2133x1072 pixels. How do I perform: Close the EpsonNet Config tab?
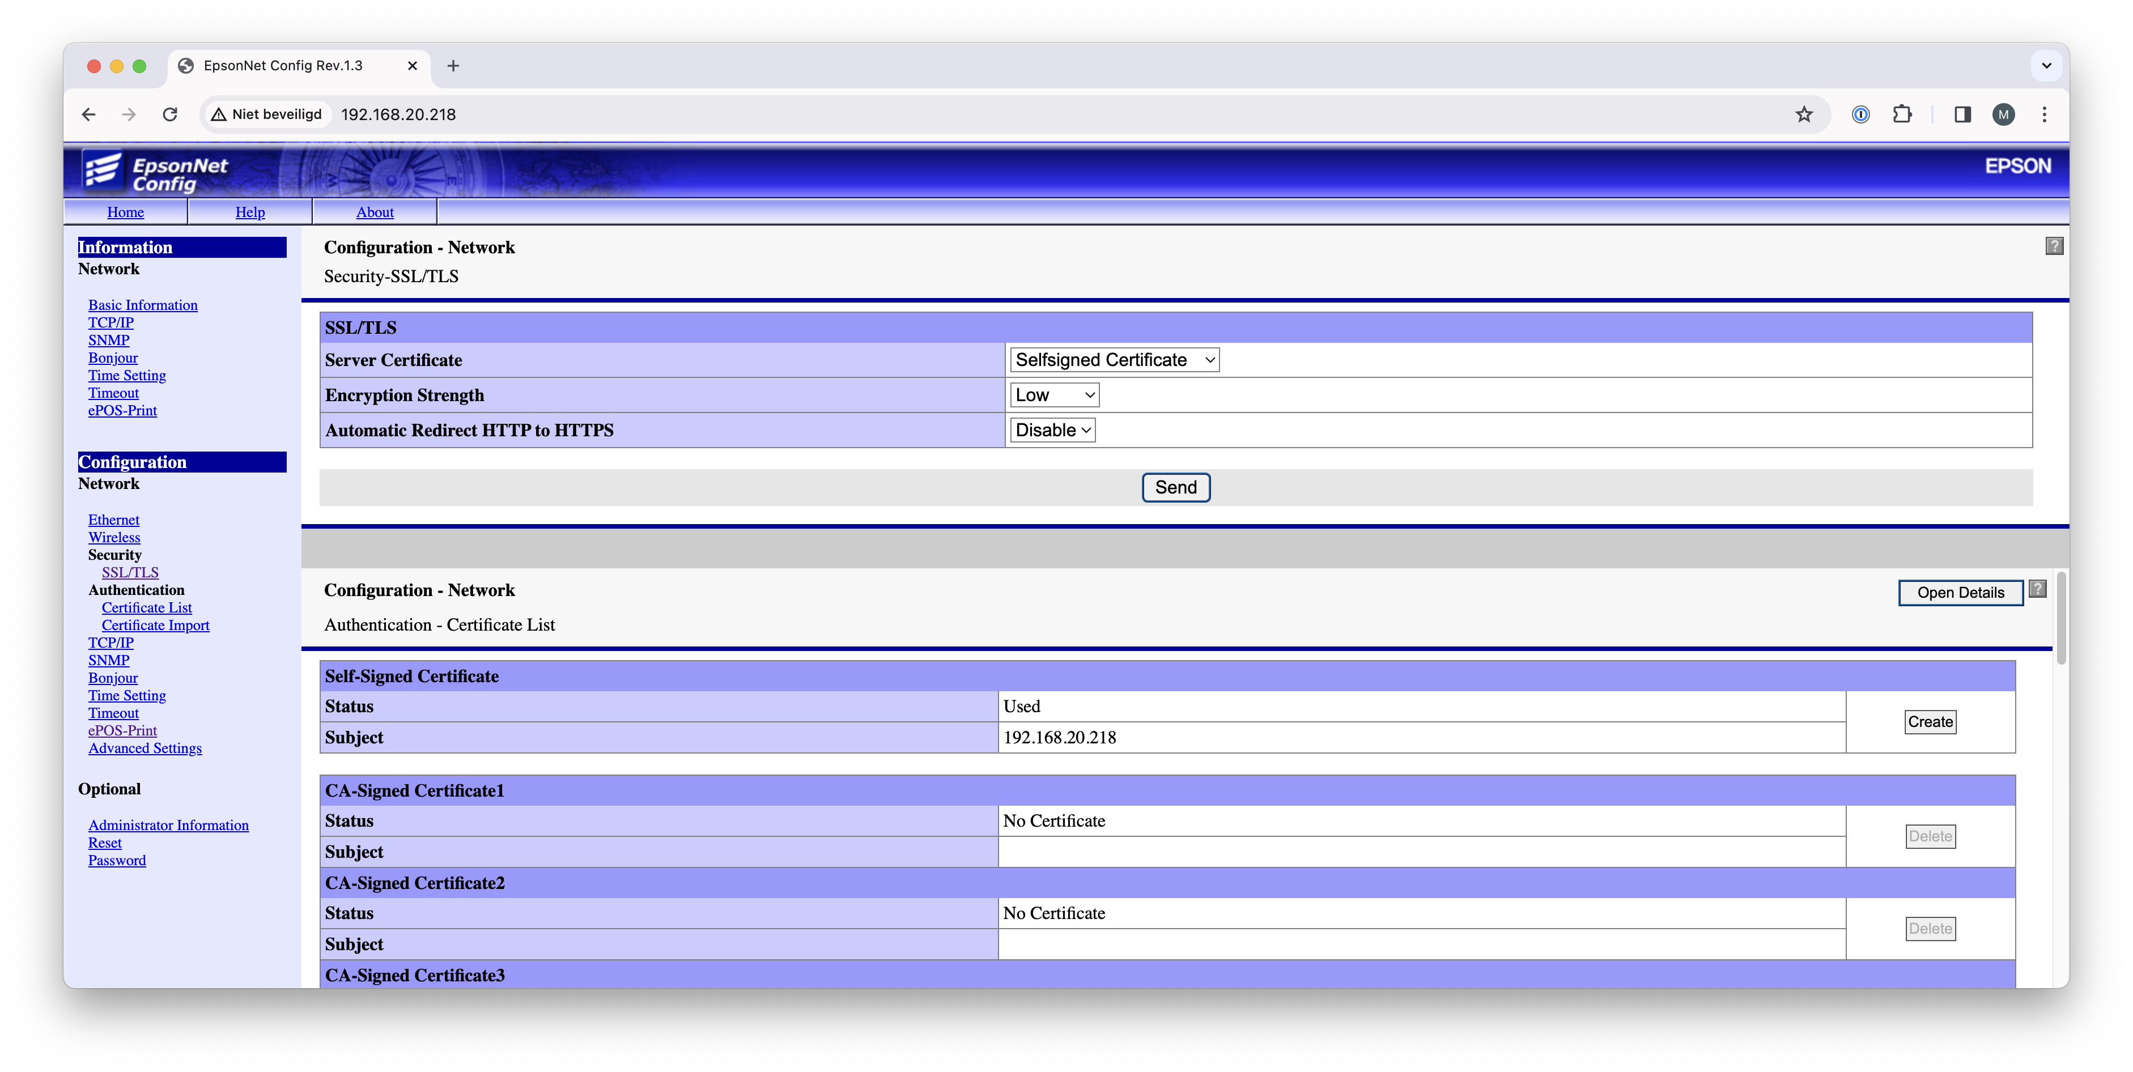tap(411, 65)
